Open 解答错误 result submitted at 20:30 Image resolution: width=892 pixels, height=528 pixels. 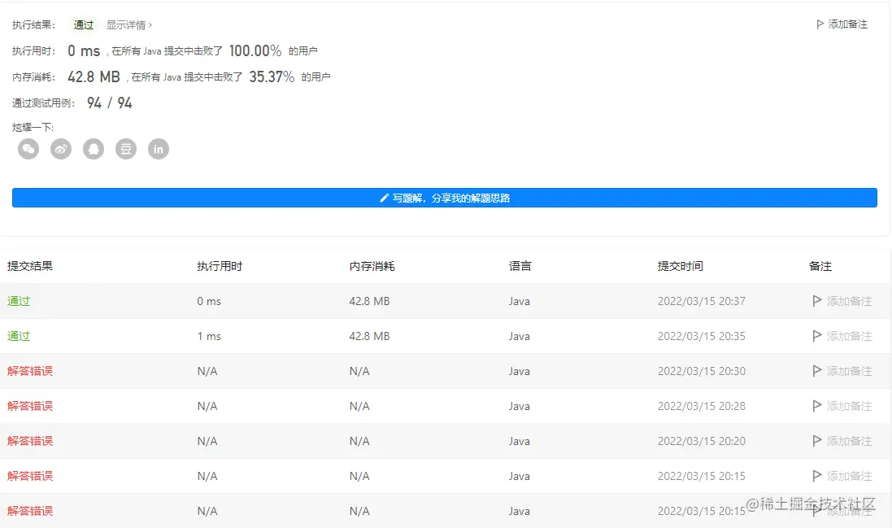(x=29, y=371)
